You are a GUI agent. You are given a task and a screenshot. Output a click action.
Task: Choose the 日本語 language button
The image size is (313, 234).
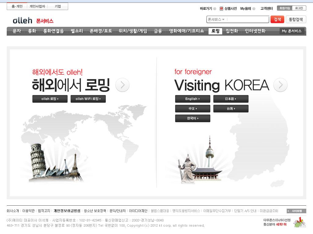(231, 99)
